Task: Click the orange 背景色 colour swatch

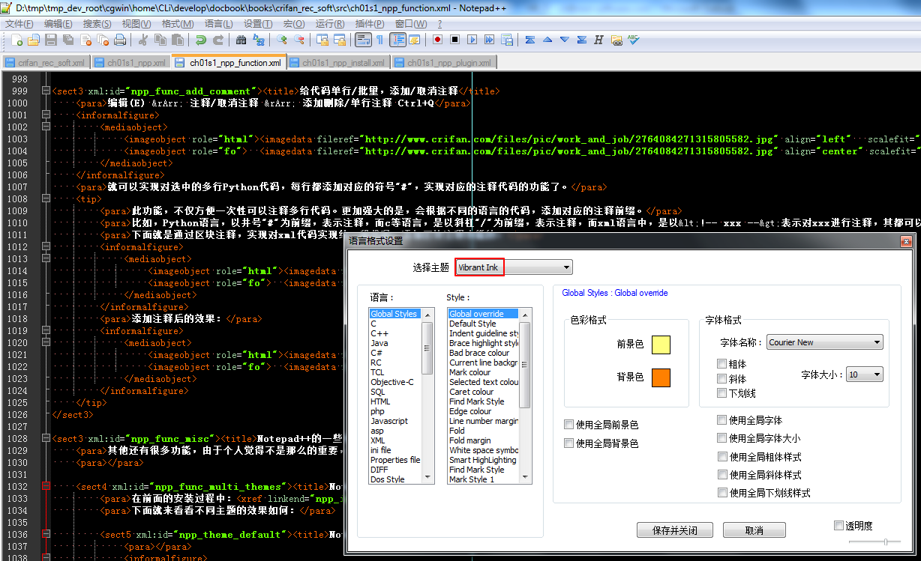Action: tap(661, 377)
